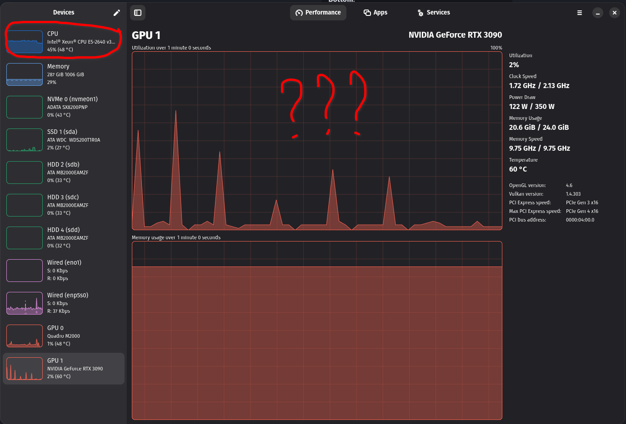Close the window

point(614,13)
